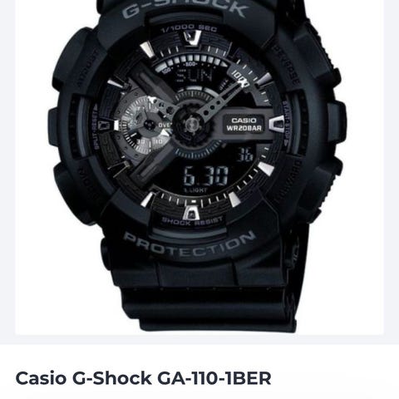Click the 12 o'clock hour marker
399x399 pixels.
point(192,37)
